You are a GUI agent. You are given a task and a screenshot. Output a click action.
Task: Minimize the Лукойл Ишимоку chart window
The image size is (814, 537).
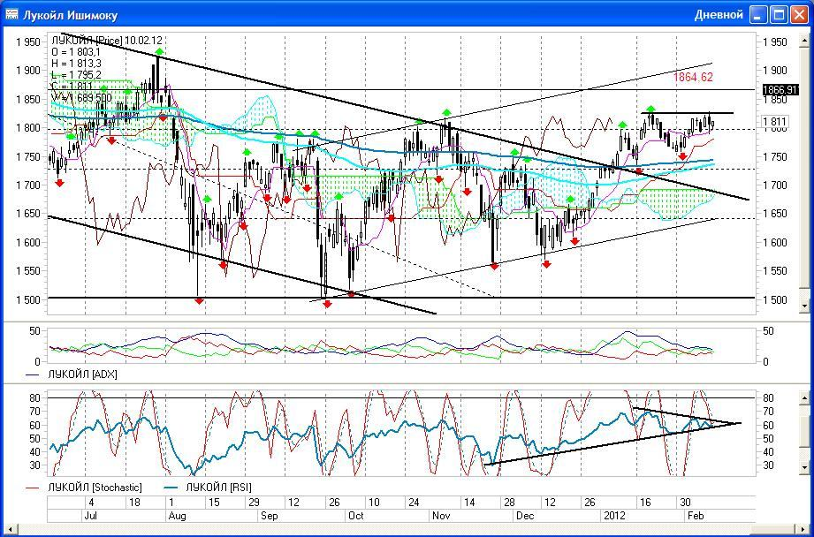tap(759, 14)
